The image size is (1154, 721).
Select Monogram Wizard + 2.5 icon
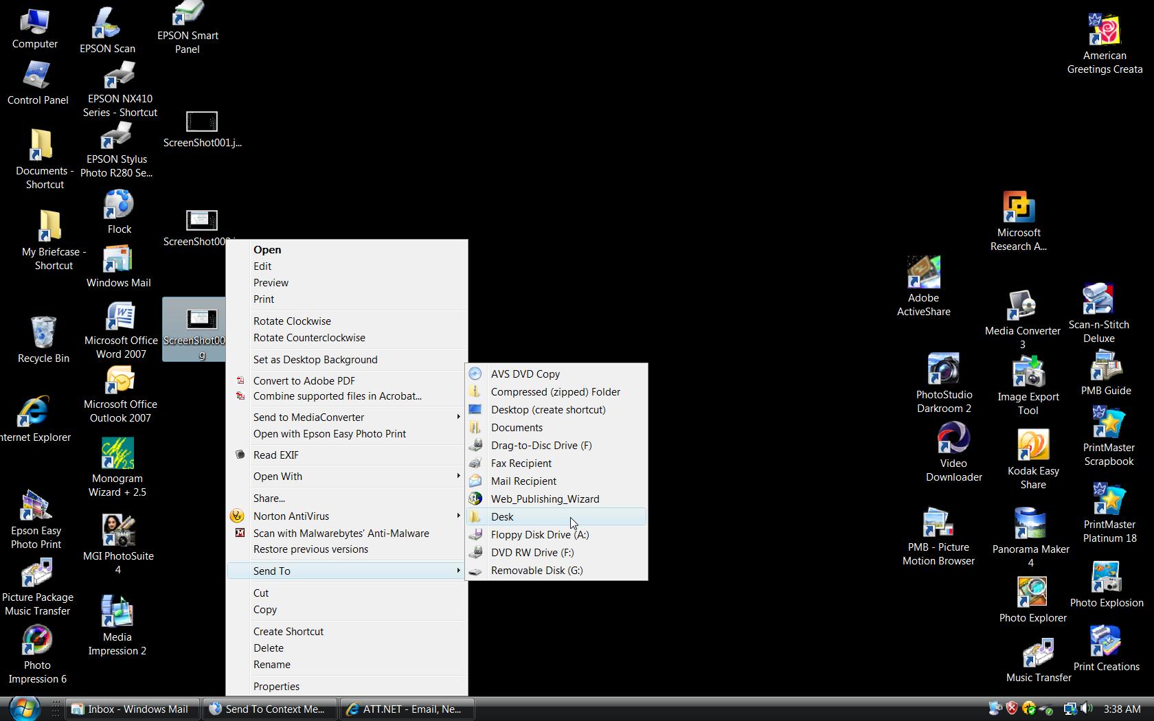point(117,468)
